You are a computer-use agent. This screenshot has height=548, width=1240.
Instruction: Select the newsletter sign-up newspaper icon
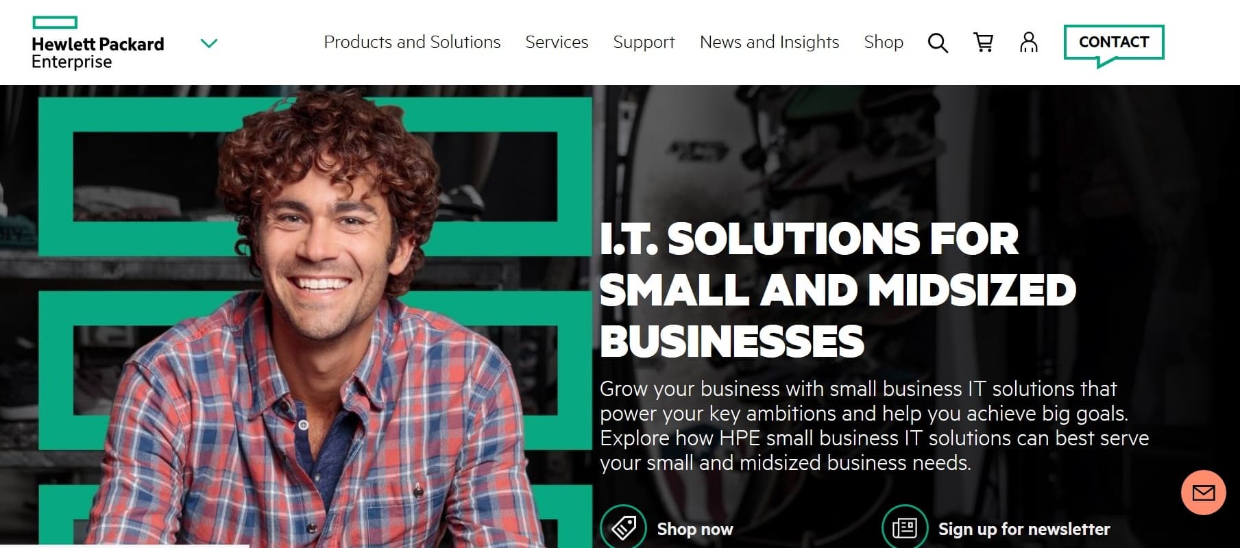click(x=905, y=527)
